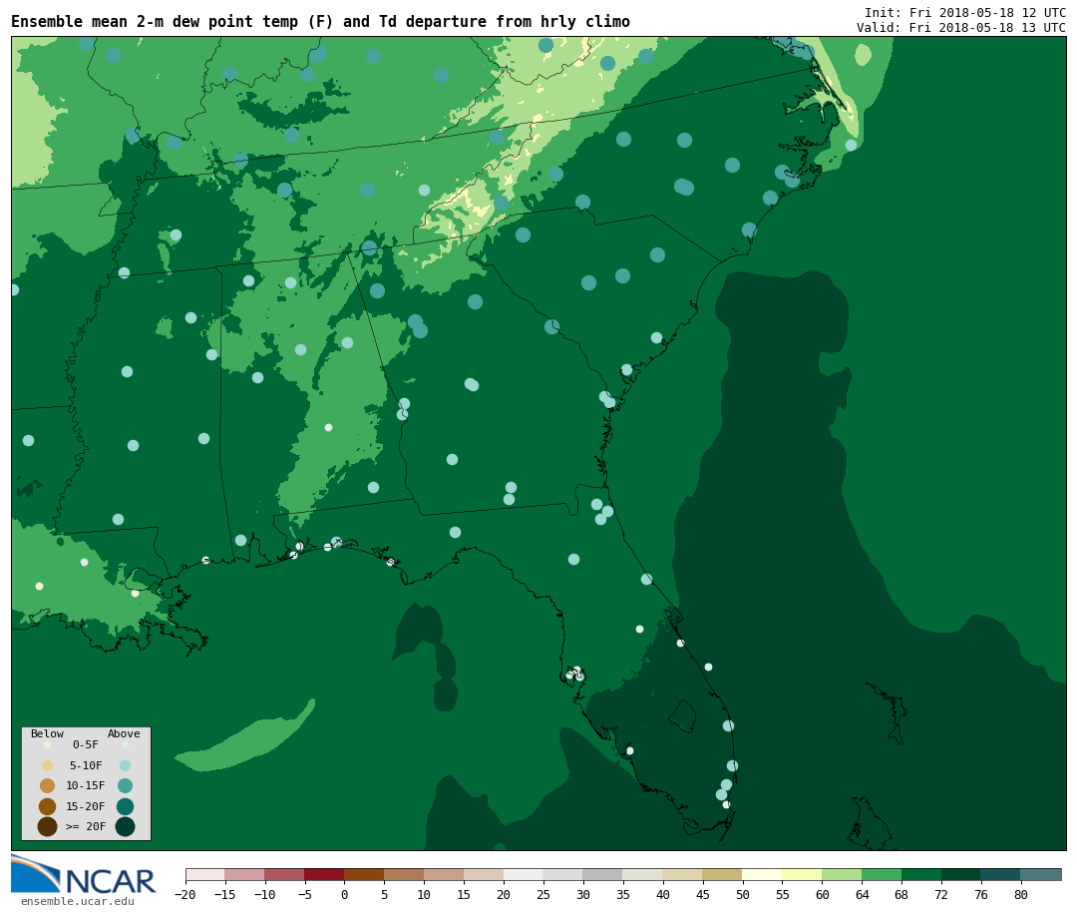Image resolution: width=1077 pixels, height=913 pixels.
Task: Click the 'Below' heading in the legend
Action: pyautogui.click(x=47, y=733)
